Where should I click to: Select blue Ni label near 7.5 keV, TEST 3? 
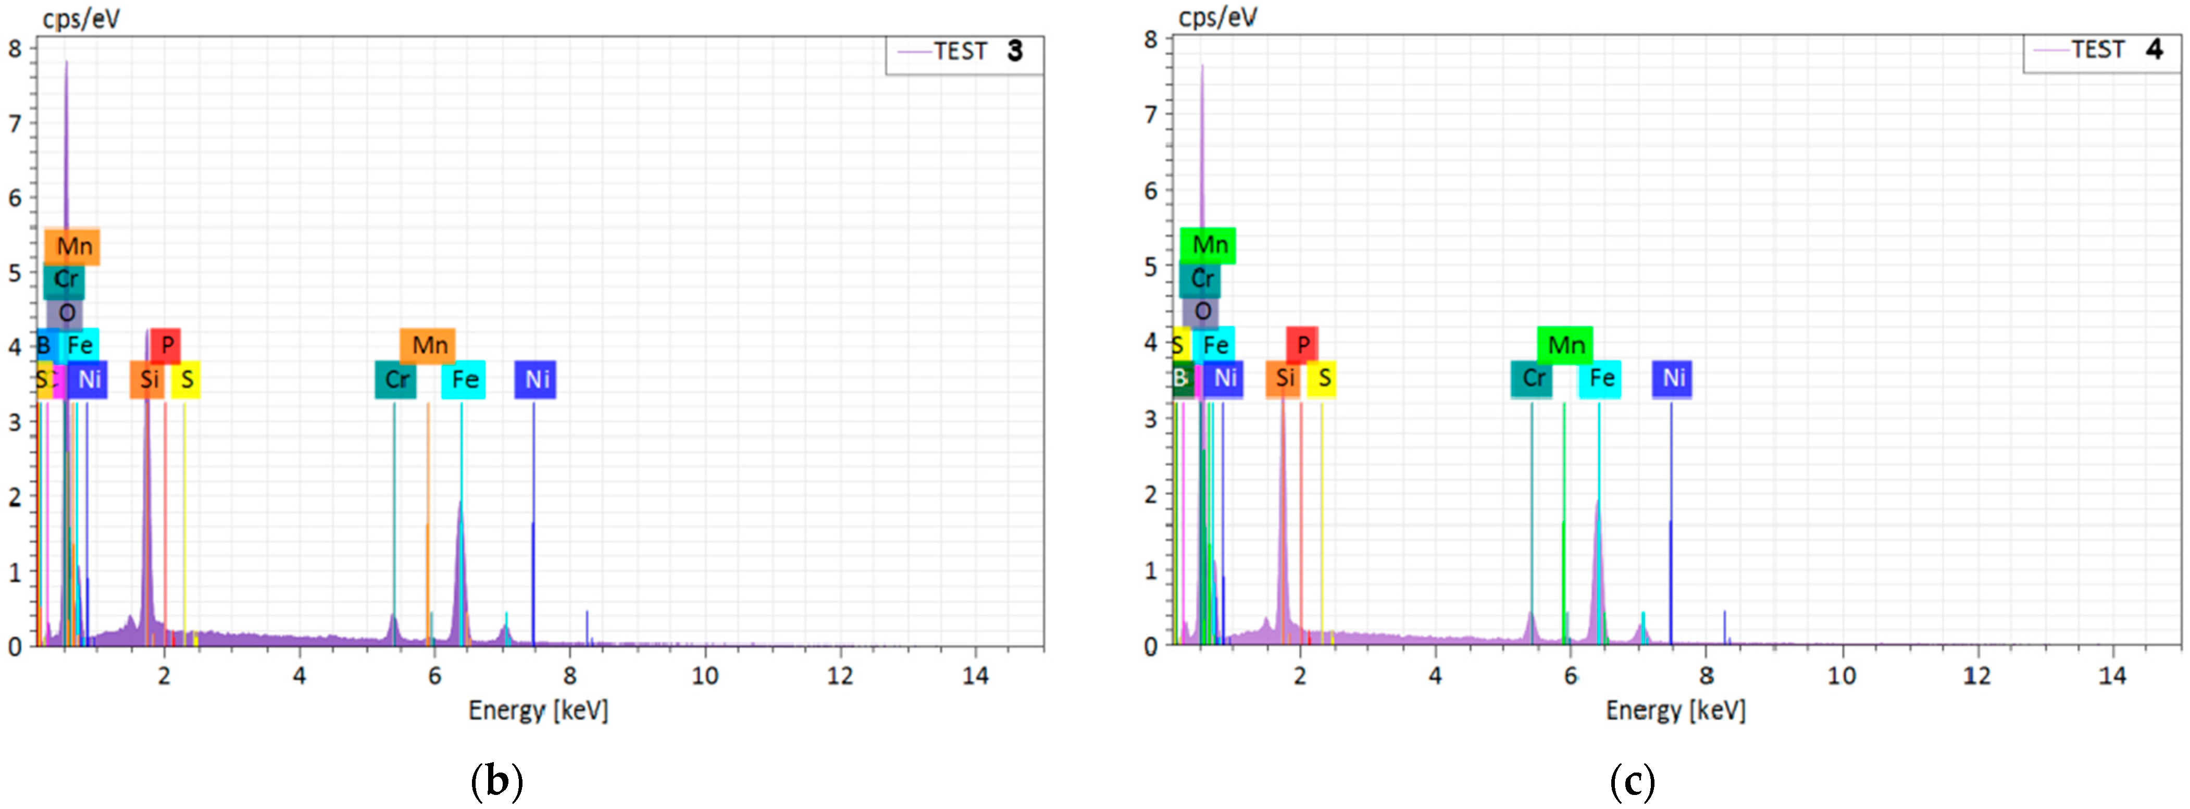536,379
